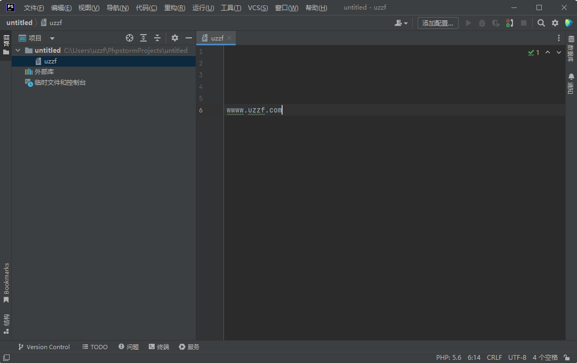
Task: Open the 编辑(E) menu
Action: 61,7
